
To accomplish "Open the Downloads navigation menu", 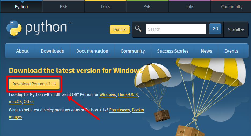I will point(52,51).
